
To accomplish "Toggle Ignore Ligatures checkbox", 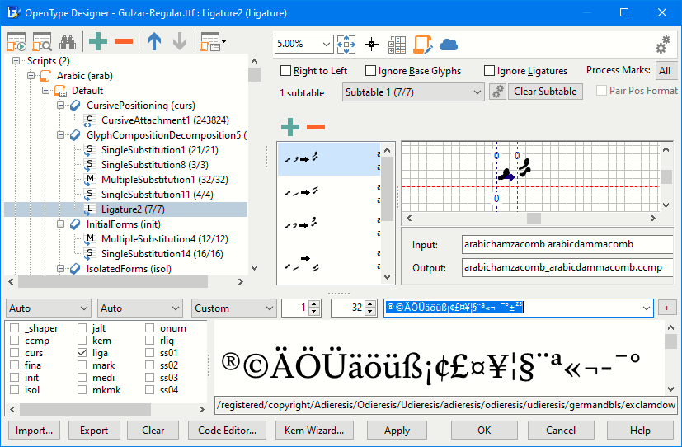I will tap(489, 70).
